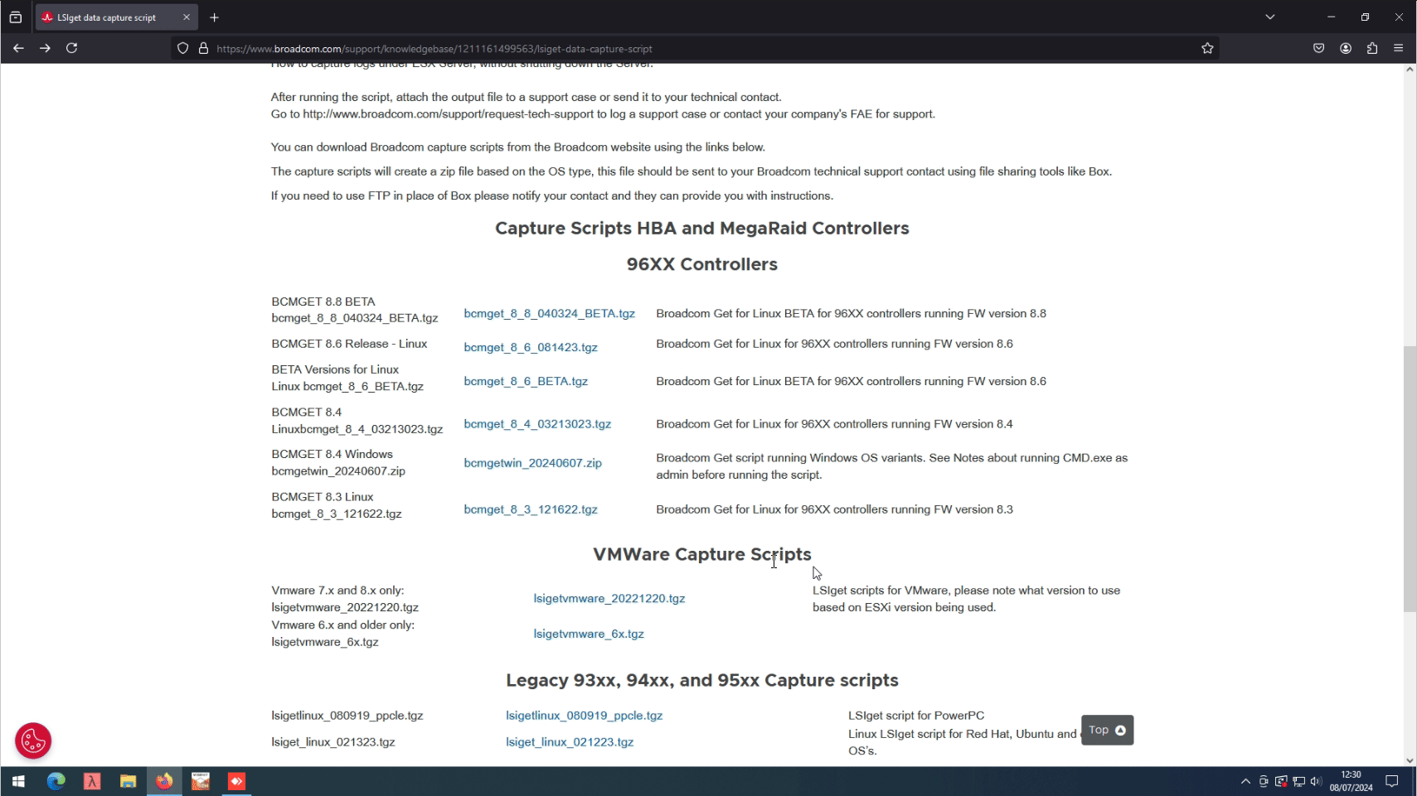Switch to Firefox taskbar icon

point(164,781)
